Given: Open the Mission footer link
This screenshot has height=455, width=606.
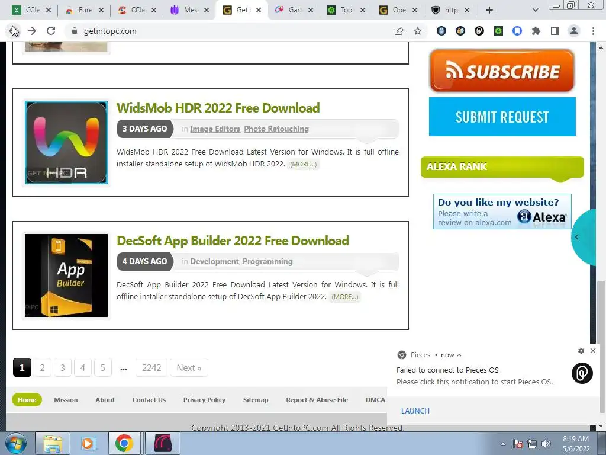Looking at the screenshot, I should tap(66, 400).
